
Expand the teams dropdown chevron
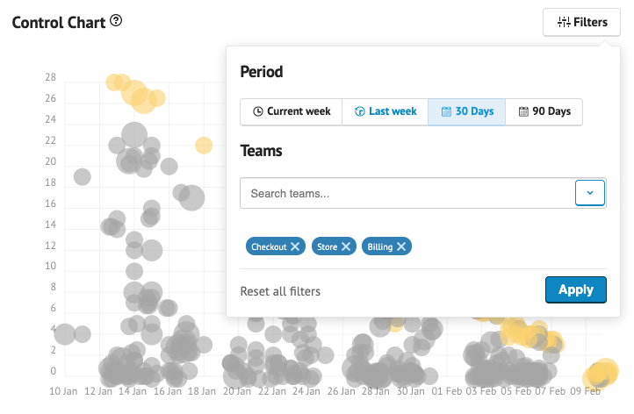tap(590, 193)
